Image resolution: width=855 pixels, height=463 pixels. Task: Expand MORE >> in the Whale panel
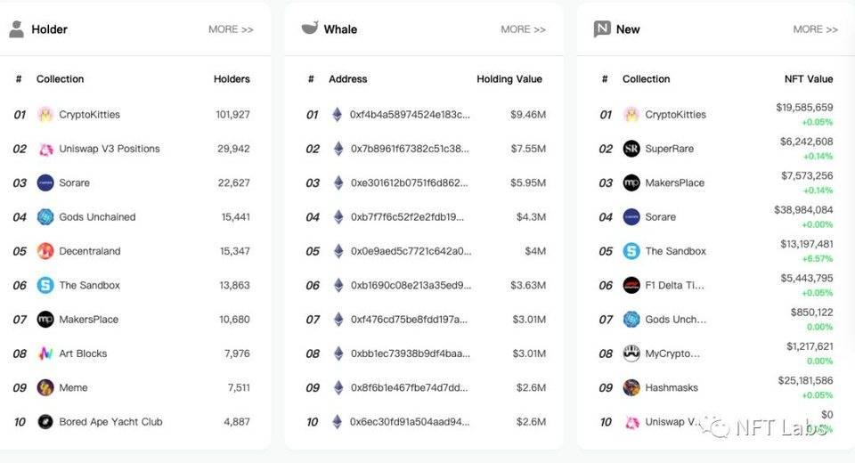point(523,29)
